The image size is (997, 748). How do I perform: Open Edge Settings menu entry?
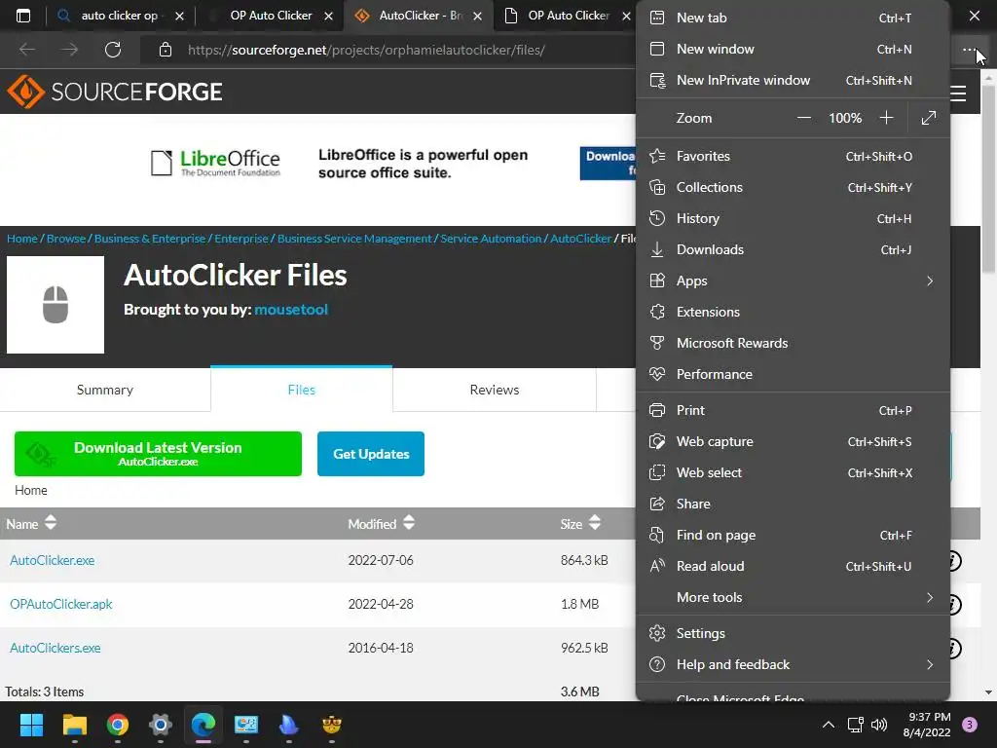coord(793,633)
